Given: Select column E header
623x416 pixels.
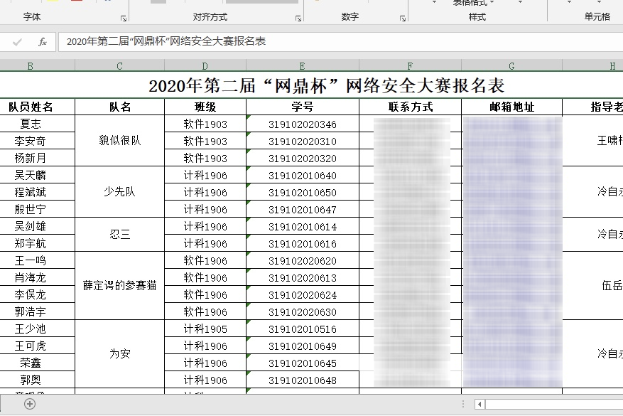Looking at the screenshot, I should (301, 64).
